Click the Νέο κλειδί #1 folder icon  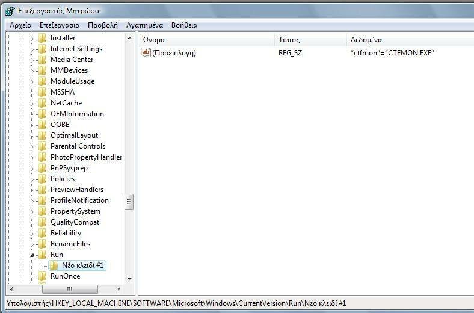point(54,265)
